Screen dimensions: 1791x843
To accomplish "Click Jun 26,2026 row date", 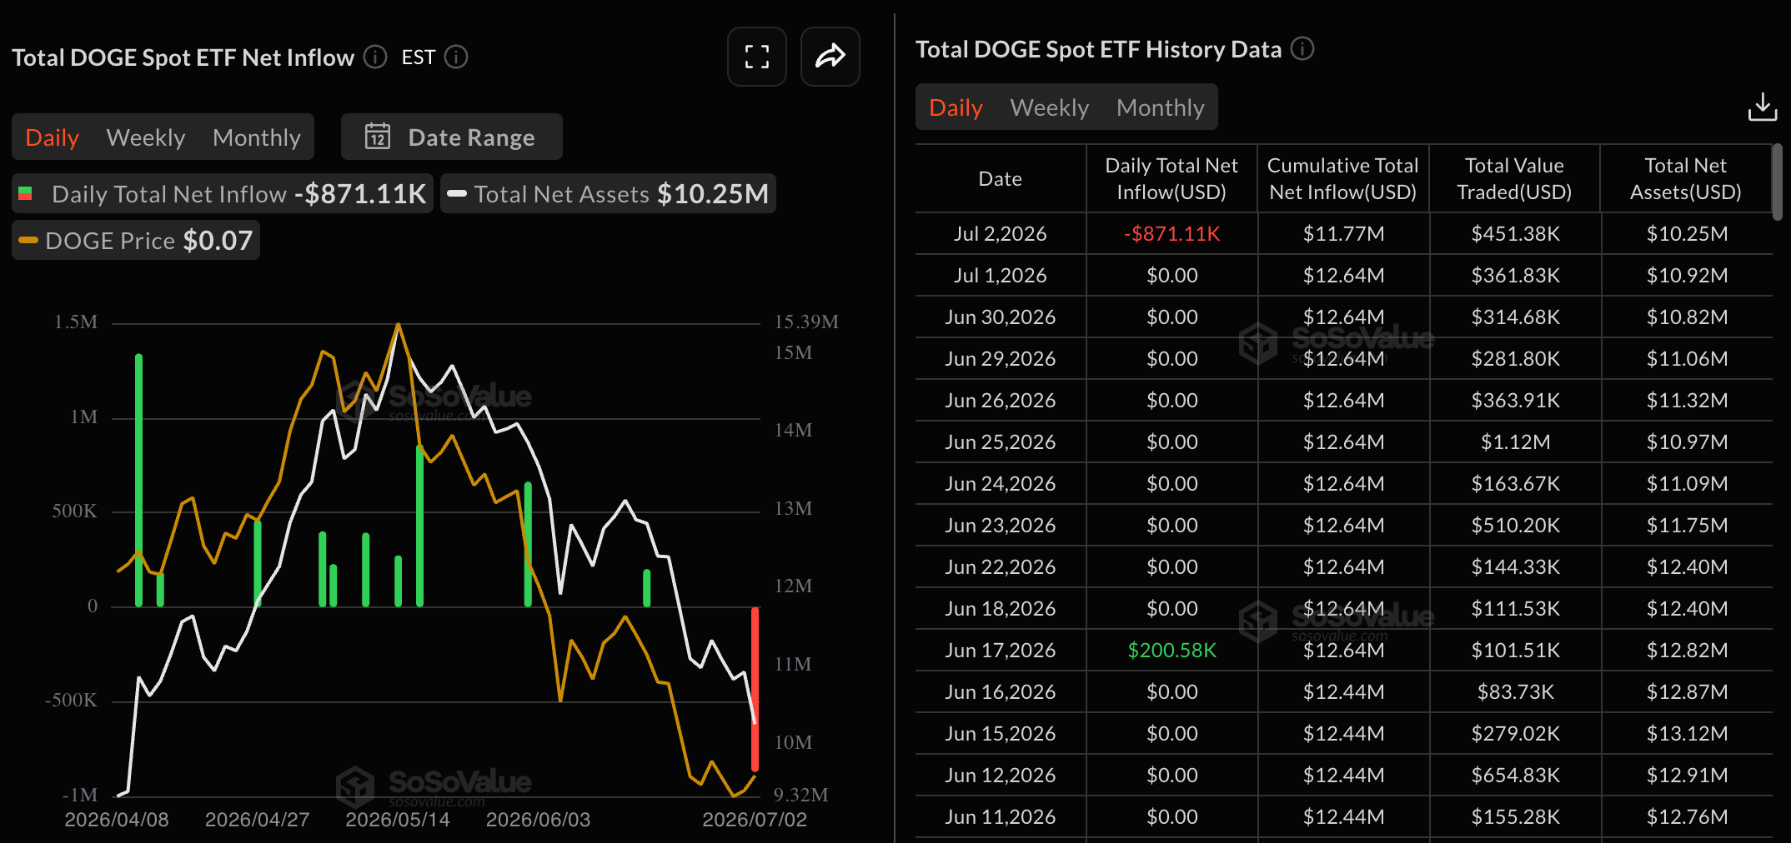I will pyautogui.click(x=1000, y=401).
